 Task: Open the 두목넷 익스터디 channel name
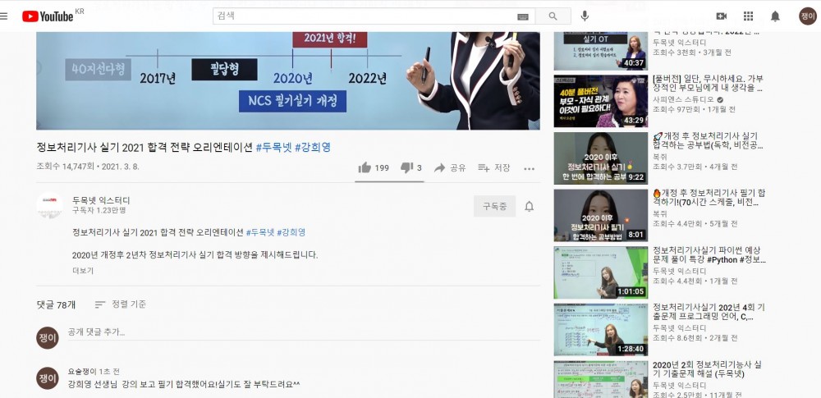(x=101, y=200)
